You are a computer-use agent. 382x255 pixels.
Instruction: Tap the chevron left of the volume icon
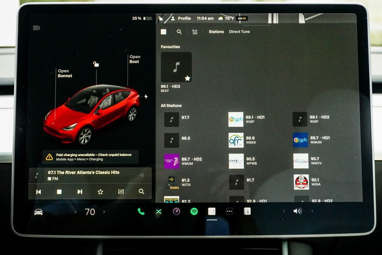pos(284,211)
